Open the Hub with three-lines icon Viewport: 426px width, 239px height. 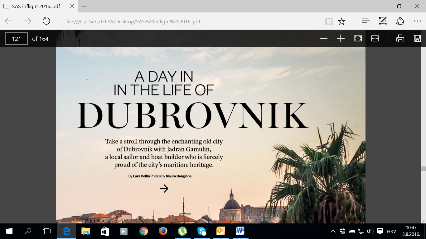point(366,21)
